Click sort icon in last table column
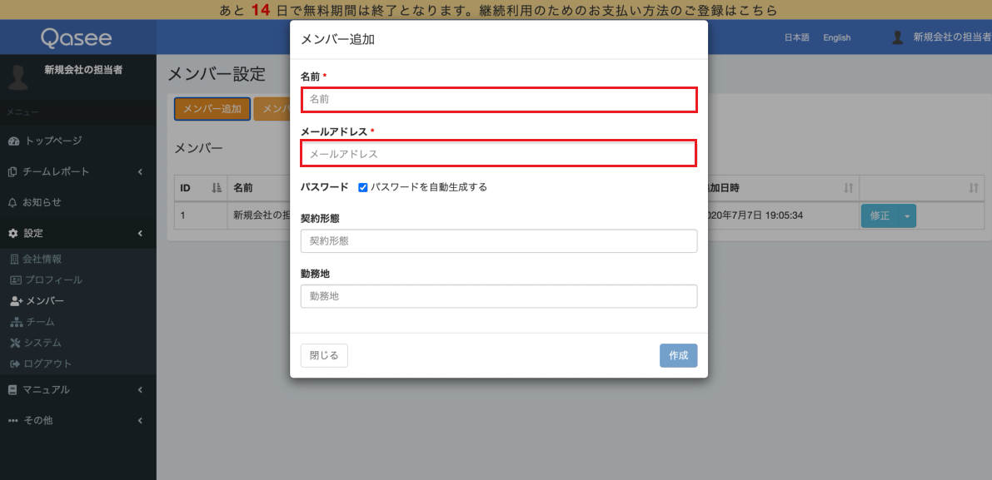 pyautogui.click(x=974, y=188)
